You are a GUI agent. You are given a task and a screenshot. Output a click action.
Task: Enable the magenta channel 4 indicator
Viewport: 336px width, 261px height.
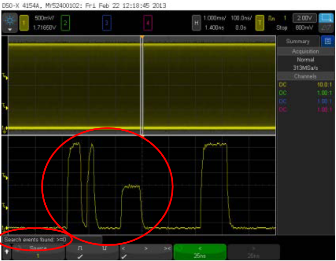[x=148, y=22]
